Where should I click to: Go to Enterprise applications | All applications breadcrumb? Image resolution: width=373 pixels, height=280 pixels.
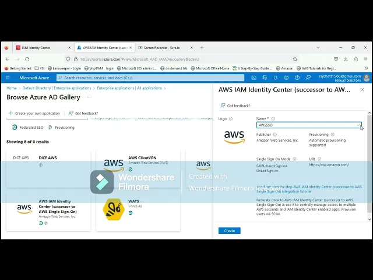pos(129,88)
